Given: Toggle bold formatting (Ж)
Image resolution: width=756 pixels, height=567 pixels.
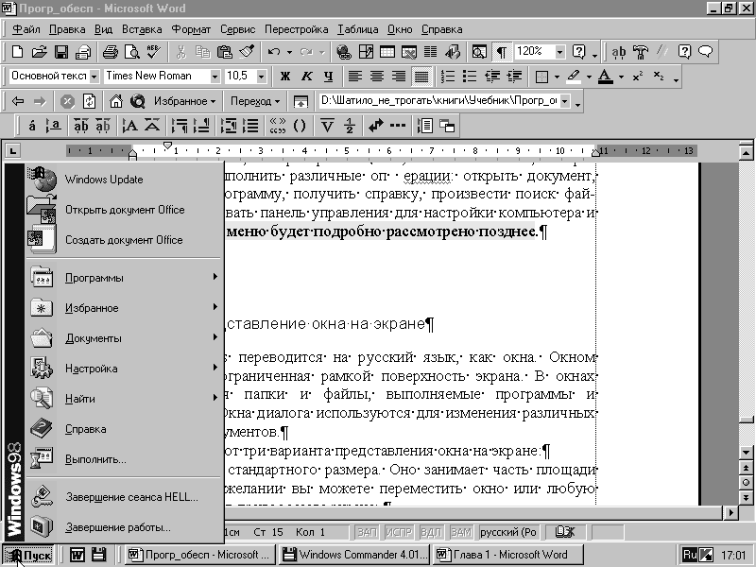Looking at the screenshot, I should pyautogui.click(x=285, y=77).
